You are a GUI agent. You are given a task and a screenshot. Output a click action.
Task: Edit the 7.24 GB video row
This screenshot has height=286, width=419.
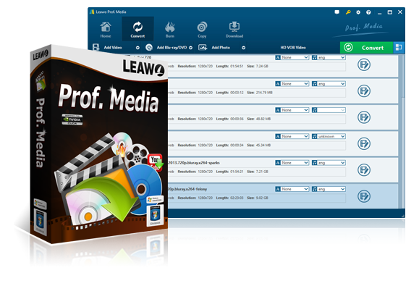coord(364,64)
